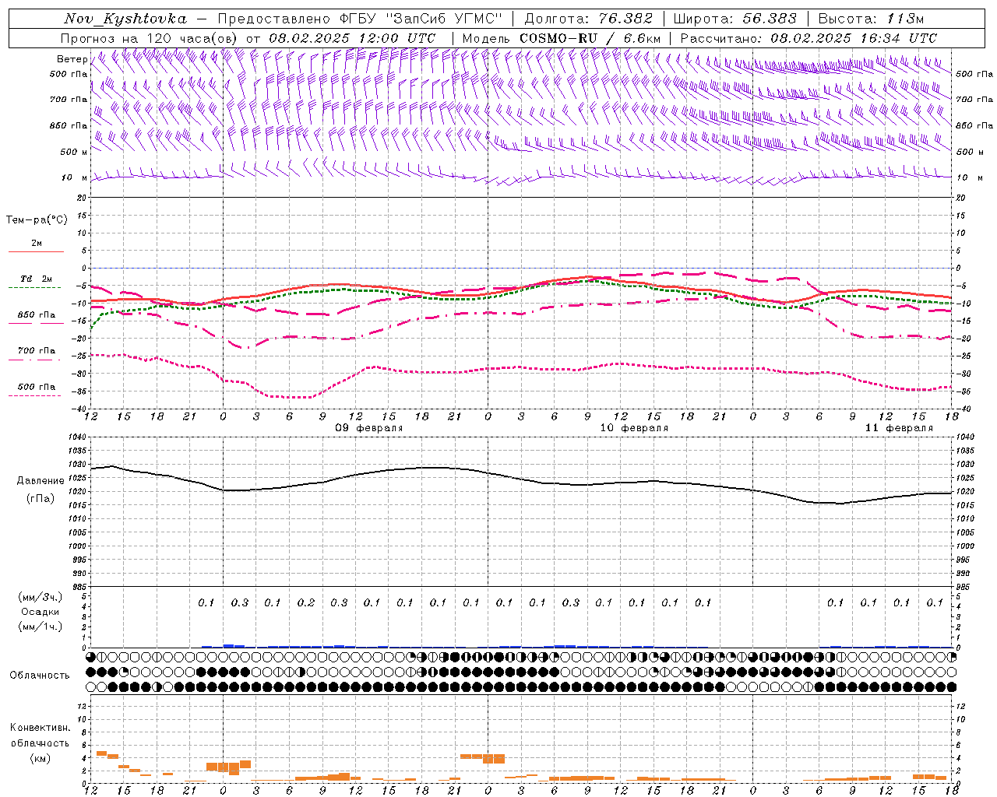997x797 pixels.
Task: Click the 10 м label left of wind panel
Action: (x=74, y=177)
